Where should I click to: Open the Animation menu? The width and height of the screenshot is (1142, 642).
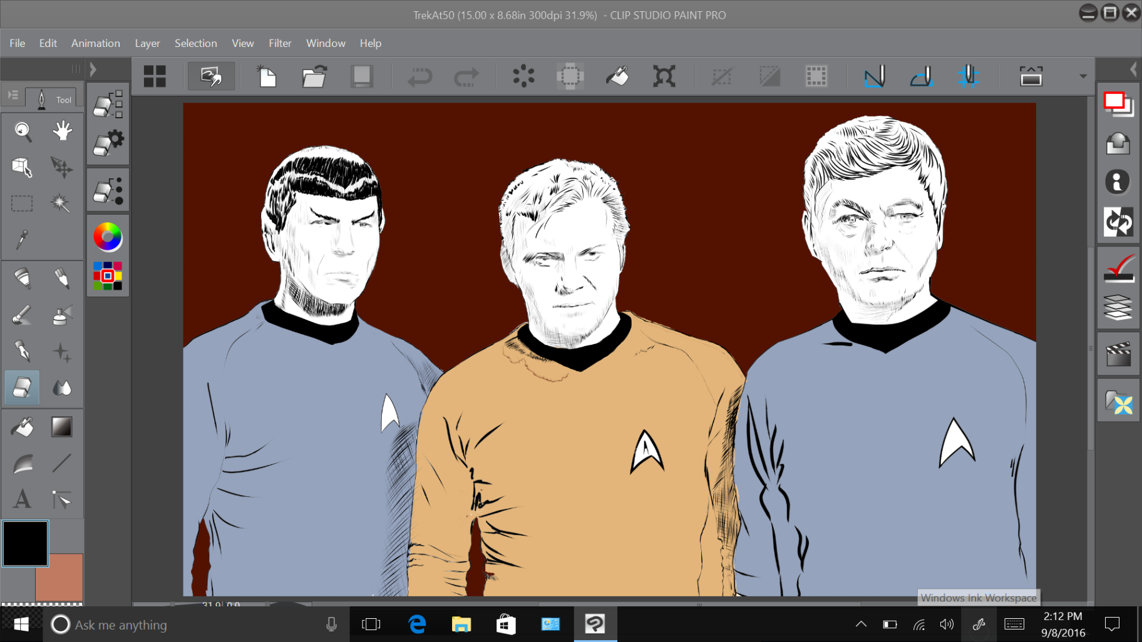click(x=96, y=43)
